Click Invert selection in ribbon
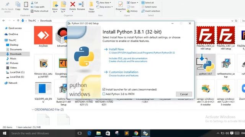245x137 pixels. point(150,11)
